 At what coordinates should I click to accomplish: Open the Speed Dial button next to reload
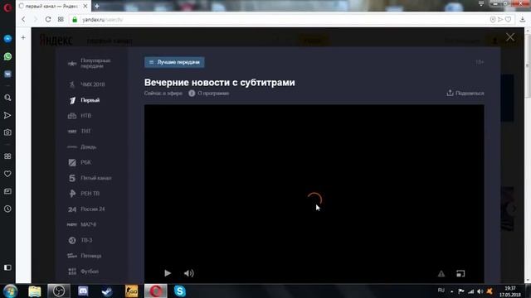click(x=61, y=20)
